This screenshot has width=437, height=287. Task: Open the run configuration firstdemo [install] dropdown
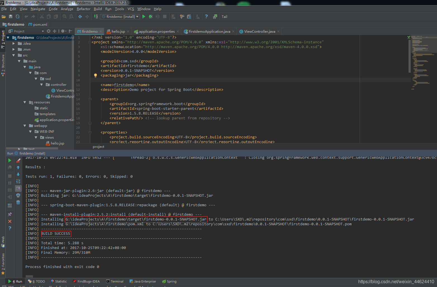120,16
